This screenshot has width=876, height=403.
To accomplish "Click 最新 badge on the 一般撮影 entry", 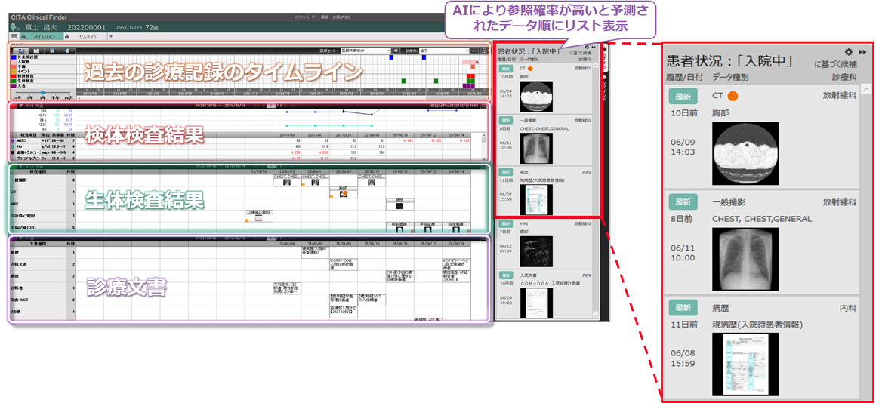I will [683, 202].
